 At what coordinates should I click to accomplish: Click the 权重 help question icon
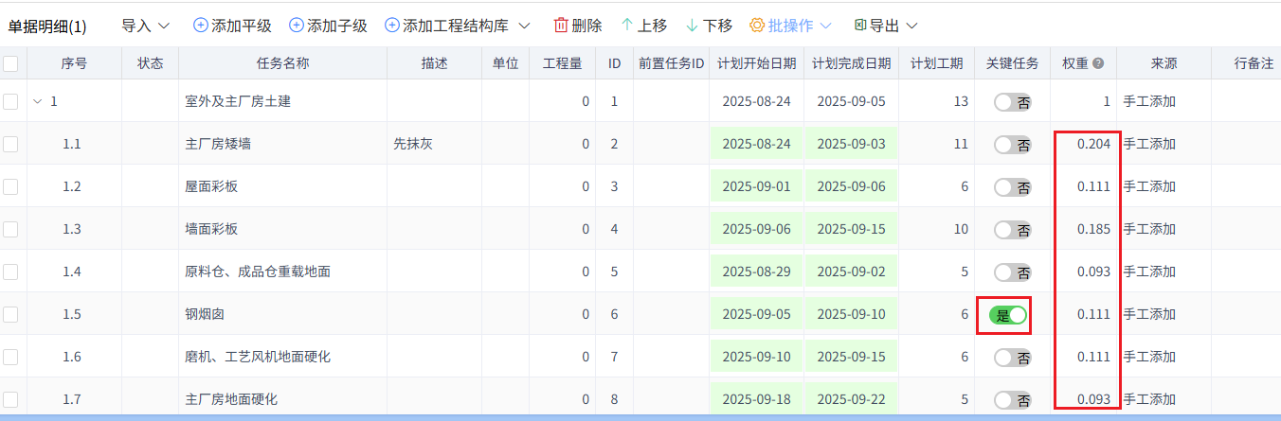pos(1098,63)
